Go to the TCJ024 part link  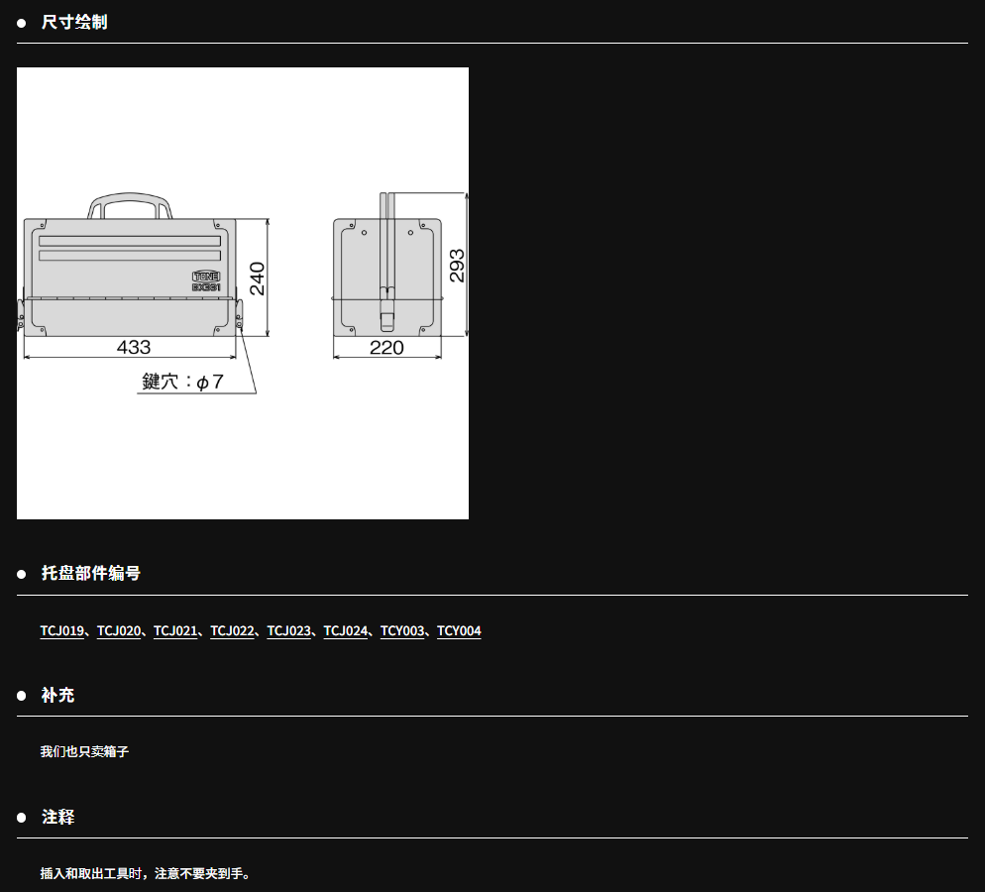pyautogui.click(x=346, y=631)
